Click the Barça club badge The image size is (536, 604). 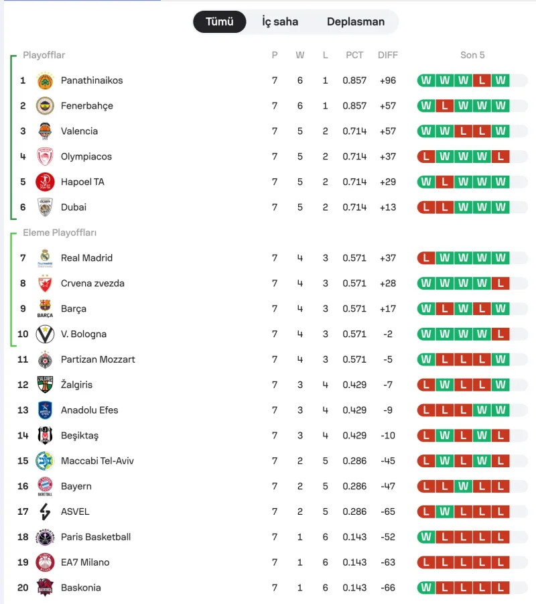(45, 308)
